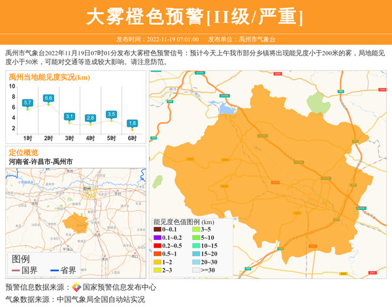The width and height of the screenshot is (392, 307).
Task: Select the 15~20 blue legend swatch
Action: click(196, 254)
